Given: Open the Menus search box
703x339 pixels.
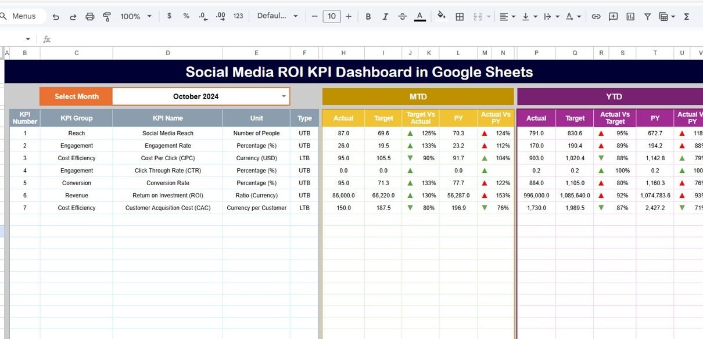Looking at the screenshot, I should point(23,16).
